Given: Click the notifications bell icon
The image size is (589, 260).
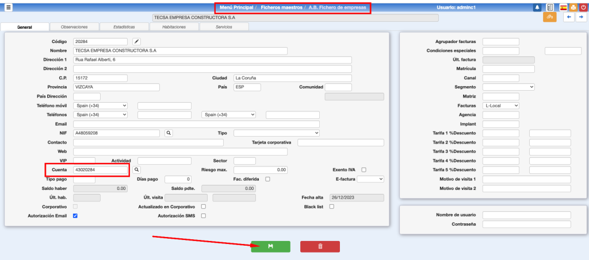Looking at the screenshot, I should tap(537, 7).
